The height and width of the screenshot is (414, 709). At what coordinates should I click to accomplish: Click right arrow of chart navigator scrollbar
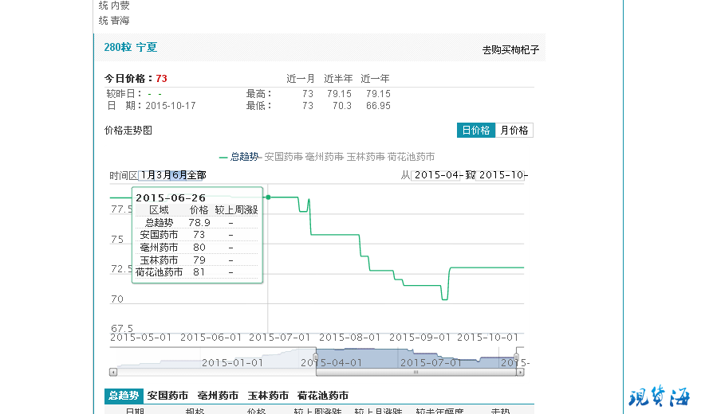point(520,372)
